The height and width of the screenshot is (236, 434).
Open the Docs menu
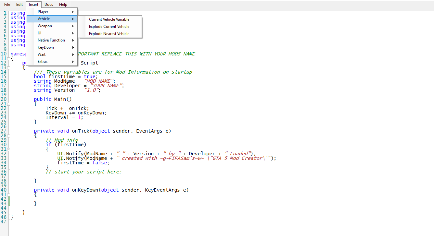49,5
